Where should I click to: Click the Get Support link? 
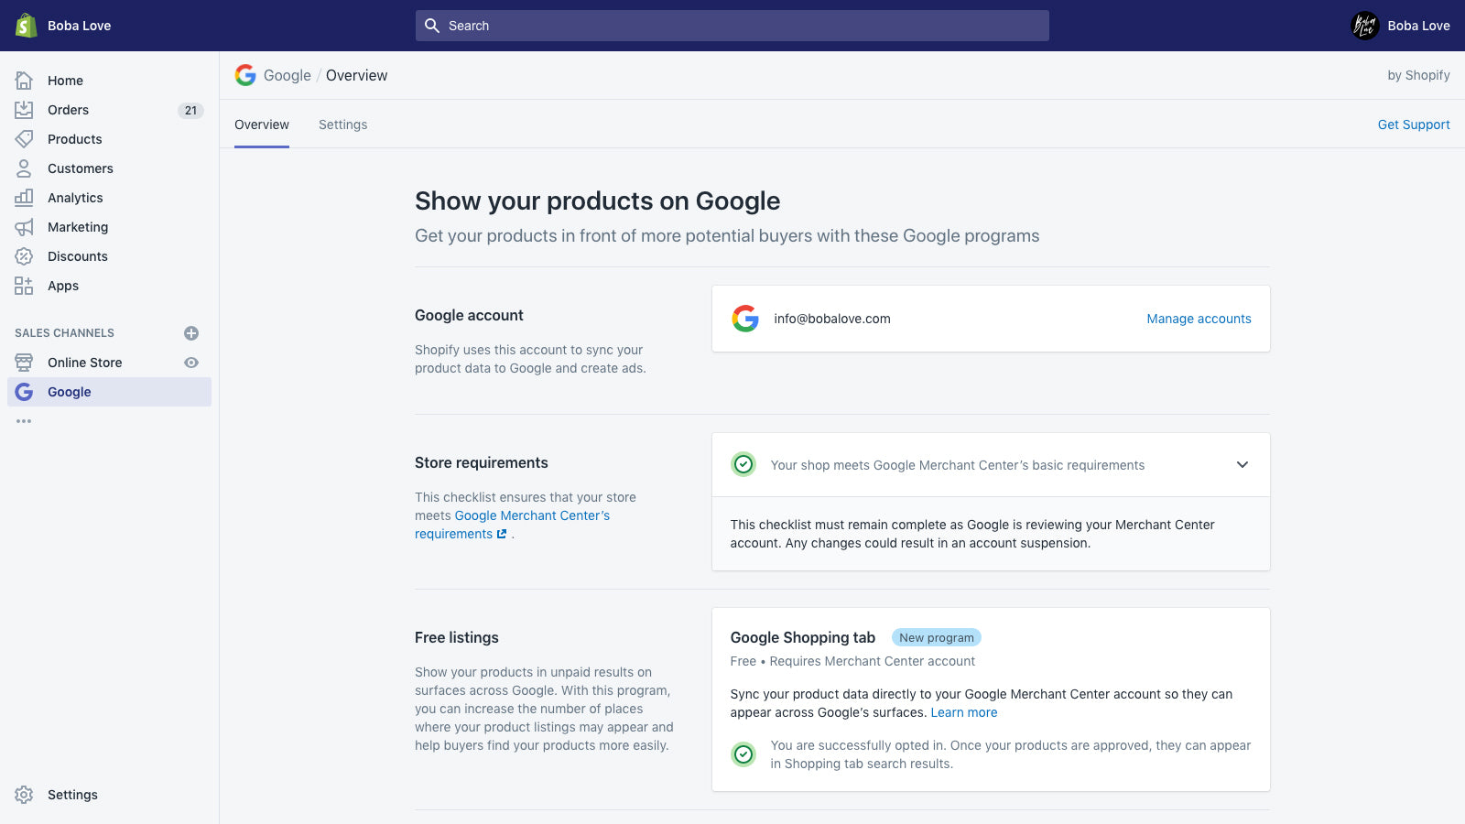click(1413, 125)
